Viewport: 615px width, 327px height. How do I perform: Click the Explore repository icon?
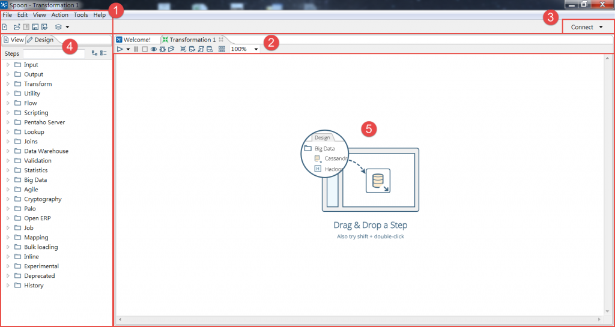(26, 27)
